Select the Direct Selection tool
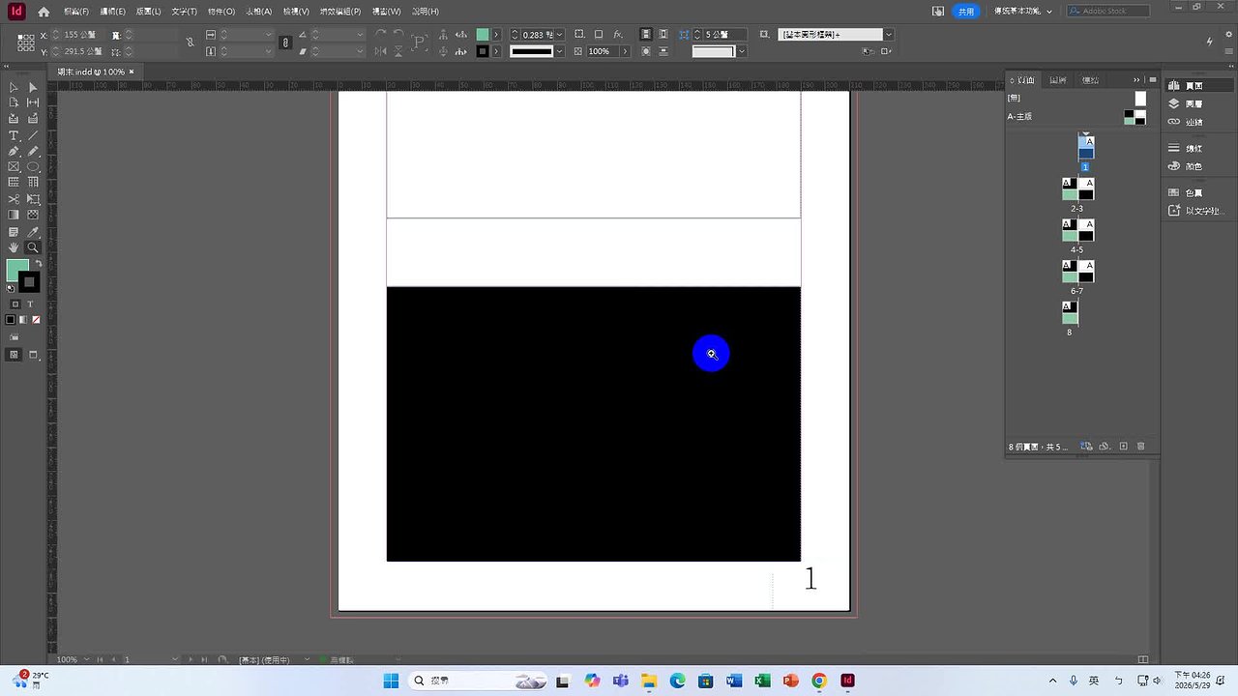This screenshot has width=1238, height=696. click(x=33, y=87)
